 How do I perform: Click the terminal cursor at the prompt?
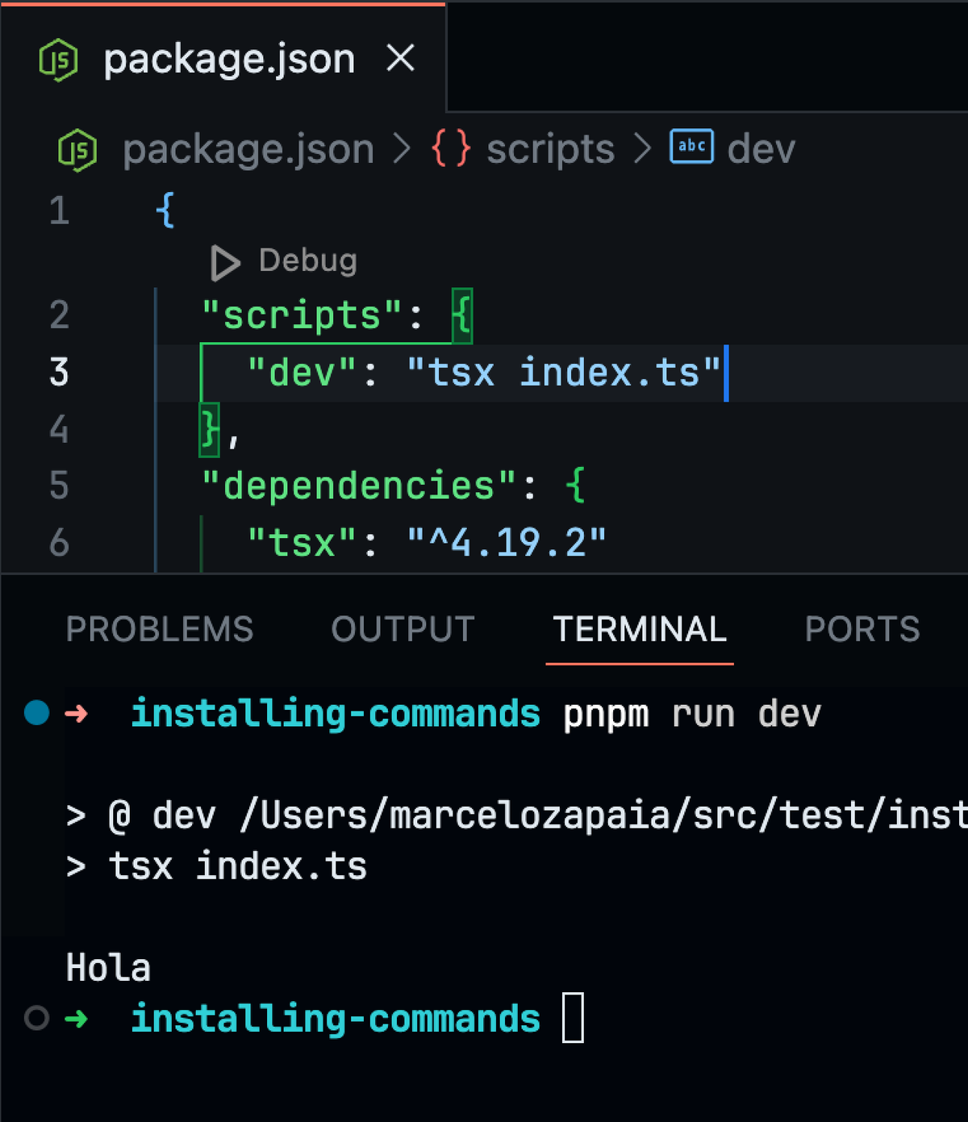[x=573, y=1018]
